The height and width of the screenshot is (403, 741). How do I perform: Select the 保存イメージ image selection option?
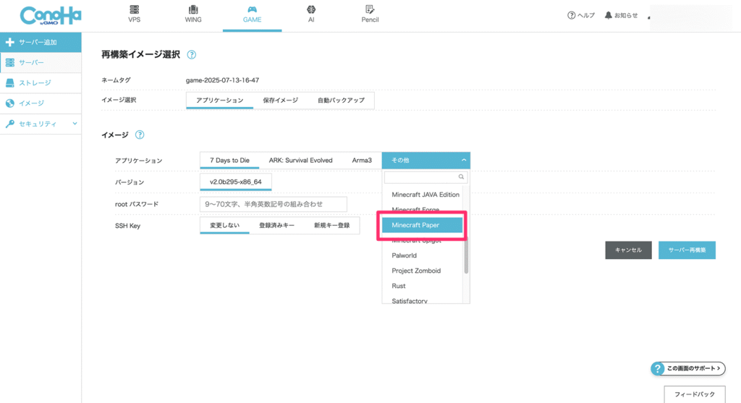point(281,100)
